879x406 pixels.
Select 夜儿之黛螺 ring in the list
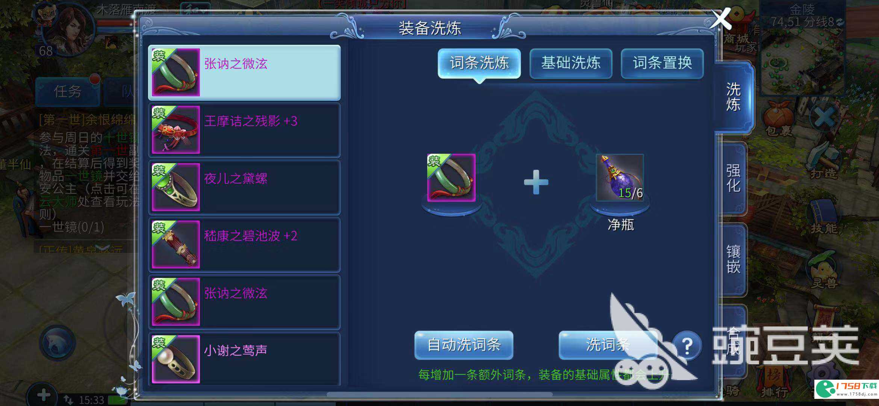244,187
